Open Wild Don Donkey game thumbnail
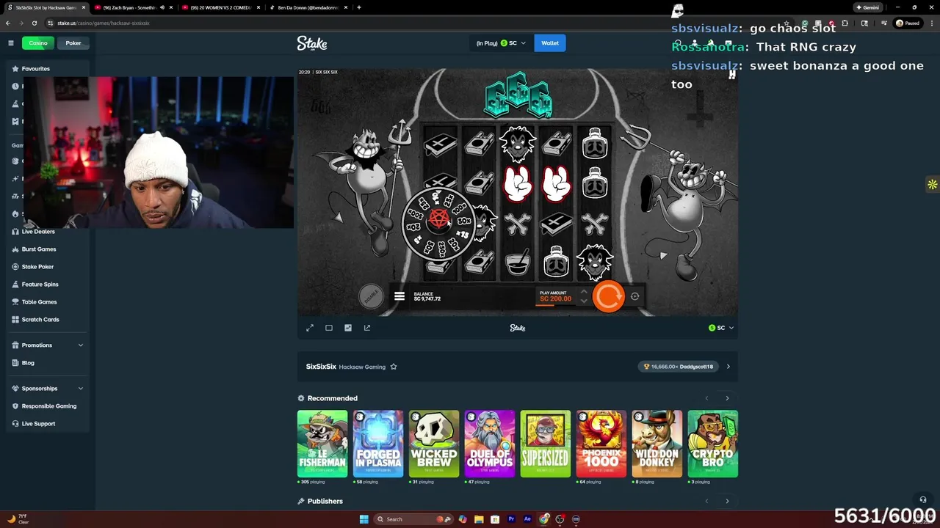940x528 pixels. coord(657,444)
